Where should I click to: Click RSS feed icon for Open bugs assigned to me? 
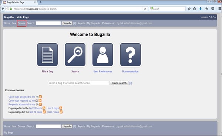click(40, 97)
